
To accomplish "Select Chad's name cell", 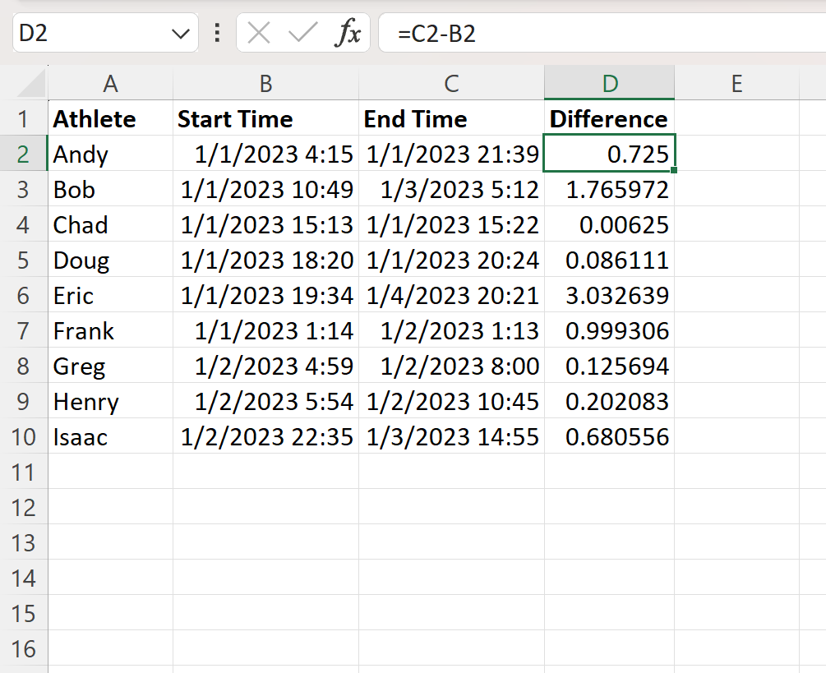I will coord(110,224).
